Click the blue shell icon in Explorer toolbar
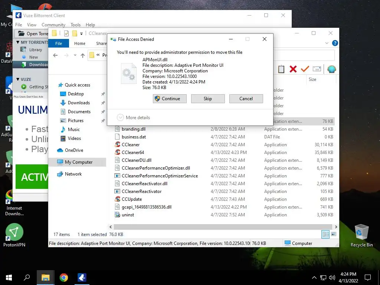380x285 pixels. pos(331,69)
